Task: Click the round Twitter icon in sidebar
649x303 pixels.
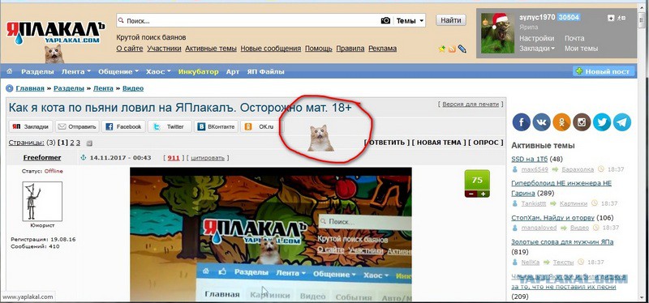Action: point(602,122)
